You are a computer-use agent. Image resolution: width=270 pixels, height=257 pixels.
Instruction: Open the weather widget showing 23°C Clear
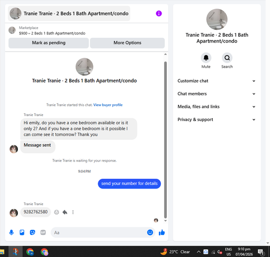coord(175,252)
